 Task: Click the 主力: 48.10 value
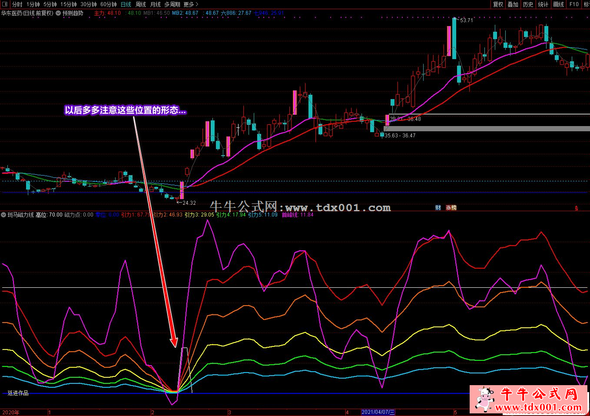click(x=107, y=13)
